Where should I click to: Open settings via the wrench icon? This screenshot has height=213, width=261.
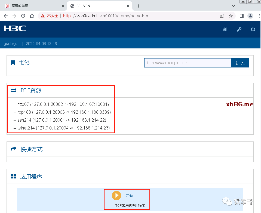[x=239, y=29]
